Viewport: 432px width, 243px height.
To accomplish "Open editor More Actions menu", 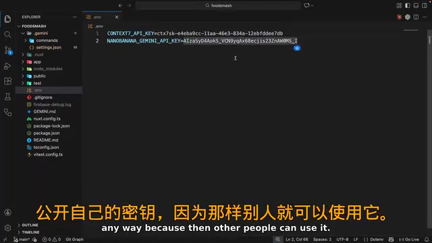I will tap(425, 17).
